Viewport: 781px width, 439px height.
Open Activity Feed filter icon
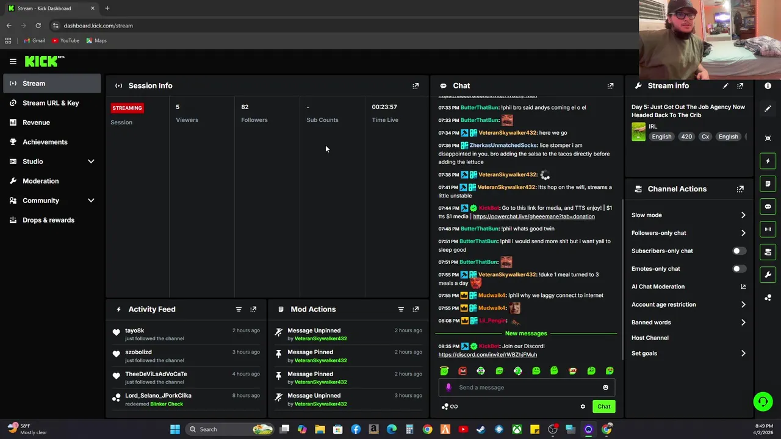239,309
